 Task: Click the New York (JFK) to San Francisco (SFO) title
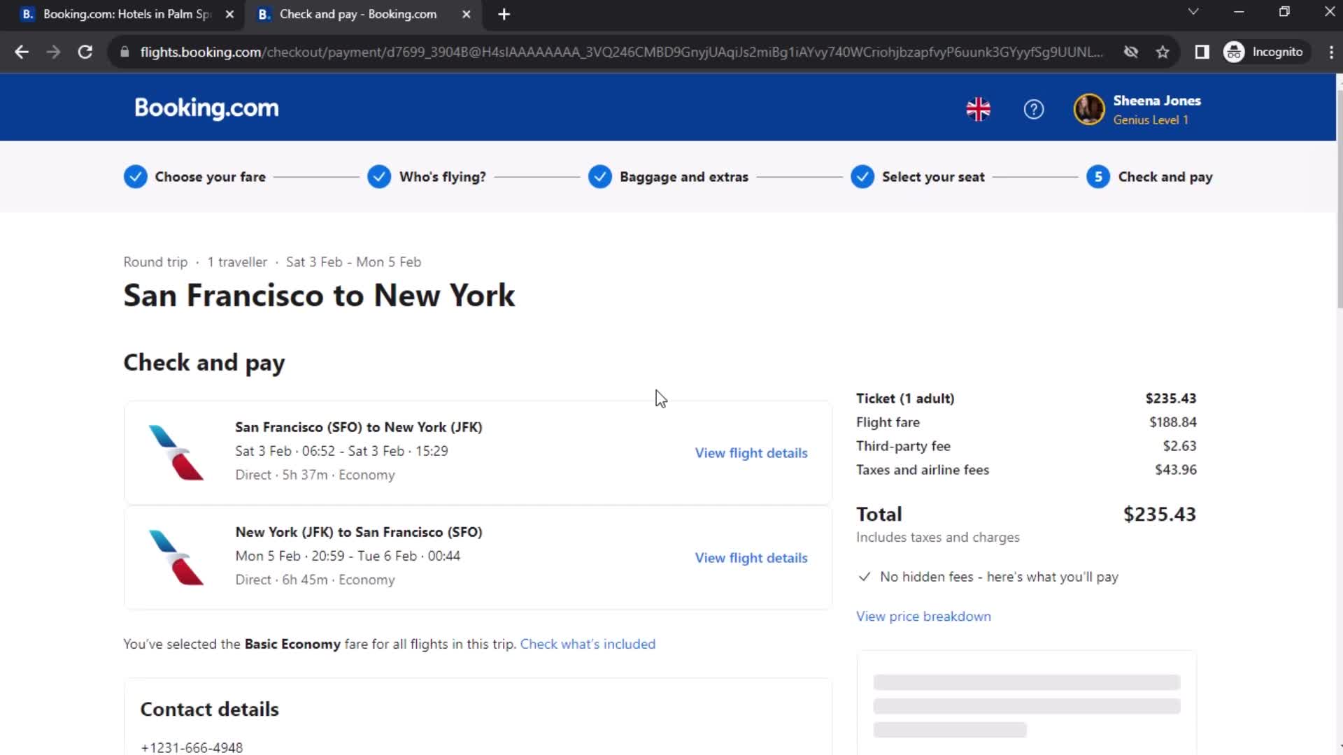[359, 532]
